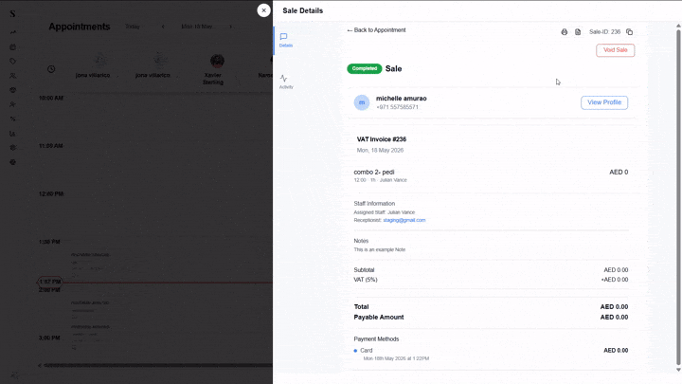The image size is (682, 384).
Task: Click the percent discounts icon in sidebar
Action: 13,119
